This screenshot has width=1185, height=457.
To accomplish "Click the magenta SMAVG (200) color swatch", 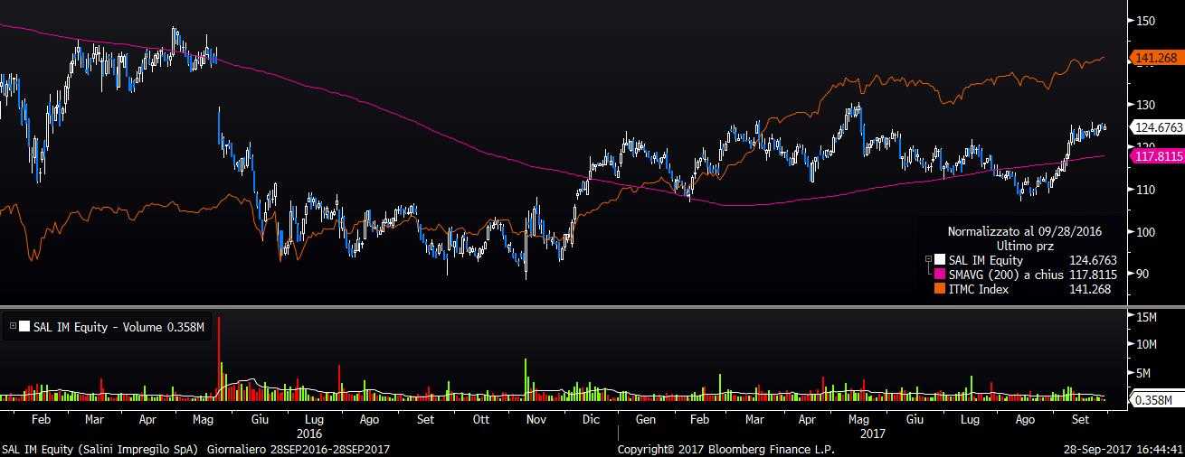I will pos(940,275).
